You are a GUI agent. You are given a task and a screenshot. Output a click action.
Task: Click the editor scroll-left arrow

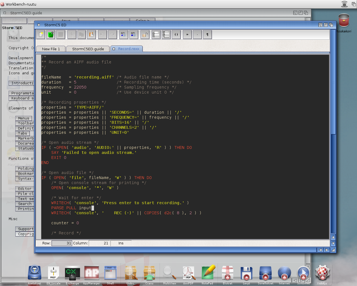point(320,250)
